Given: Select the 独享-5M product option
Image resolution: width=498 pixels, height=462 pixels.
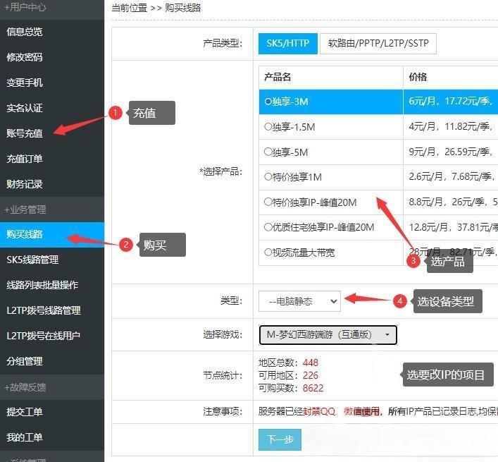Looking at the screenshot, I should (268, 152).
